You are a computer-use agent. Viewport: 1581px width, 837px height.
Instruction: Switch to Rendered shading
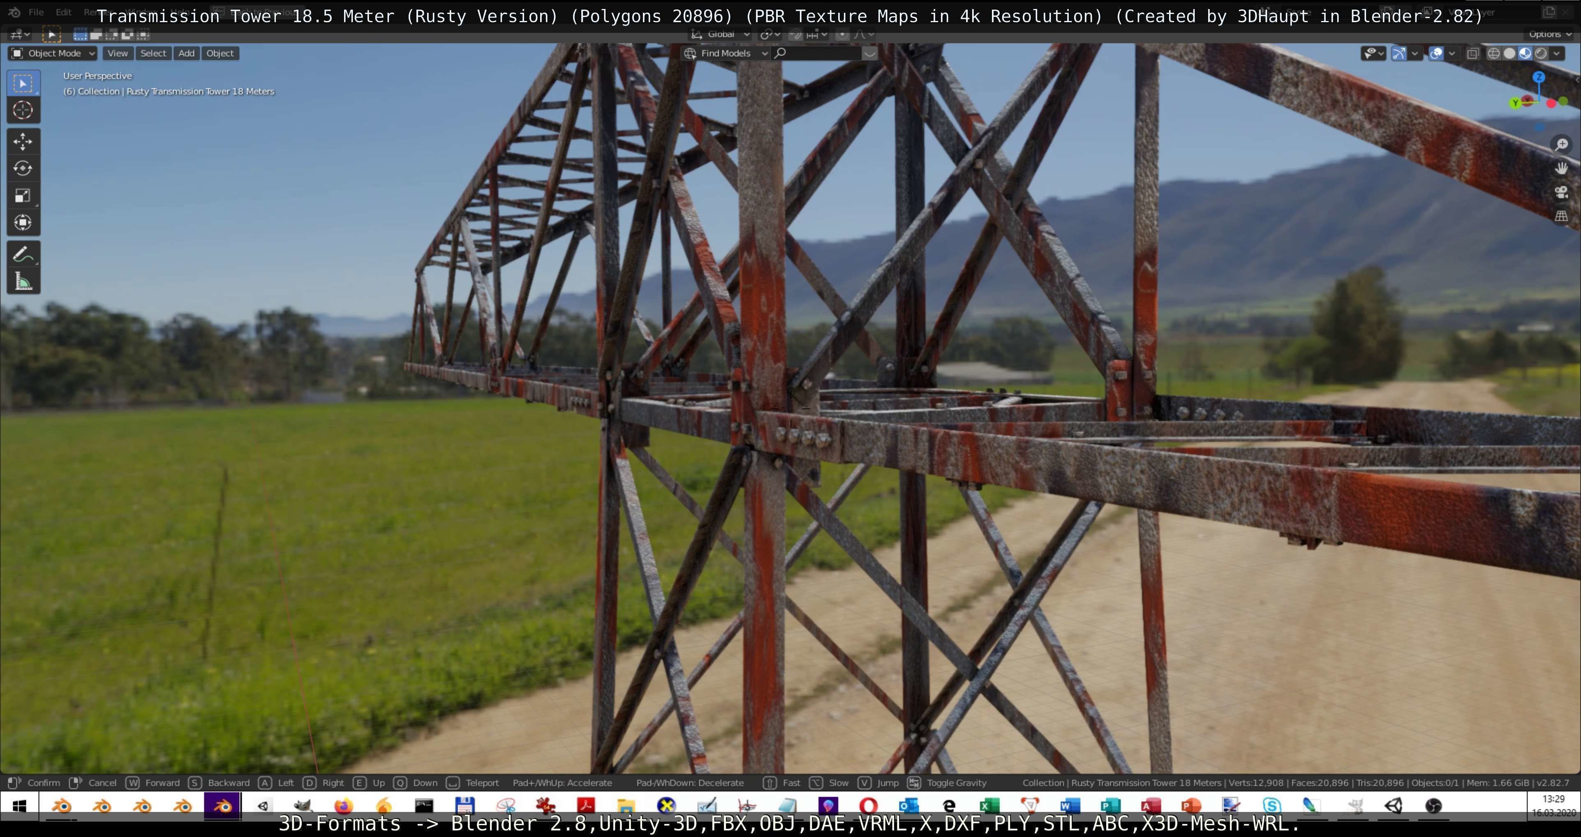[1541, 53]
